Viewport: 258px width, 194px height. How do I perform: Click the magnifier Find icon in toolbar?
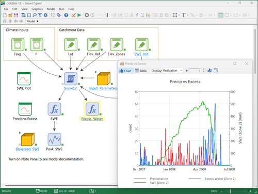(35, 15)
